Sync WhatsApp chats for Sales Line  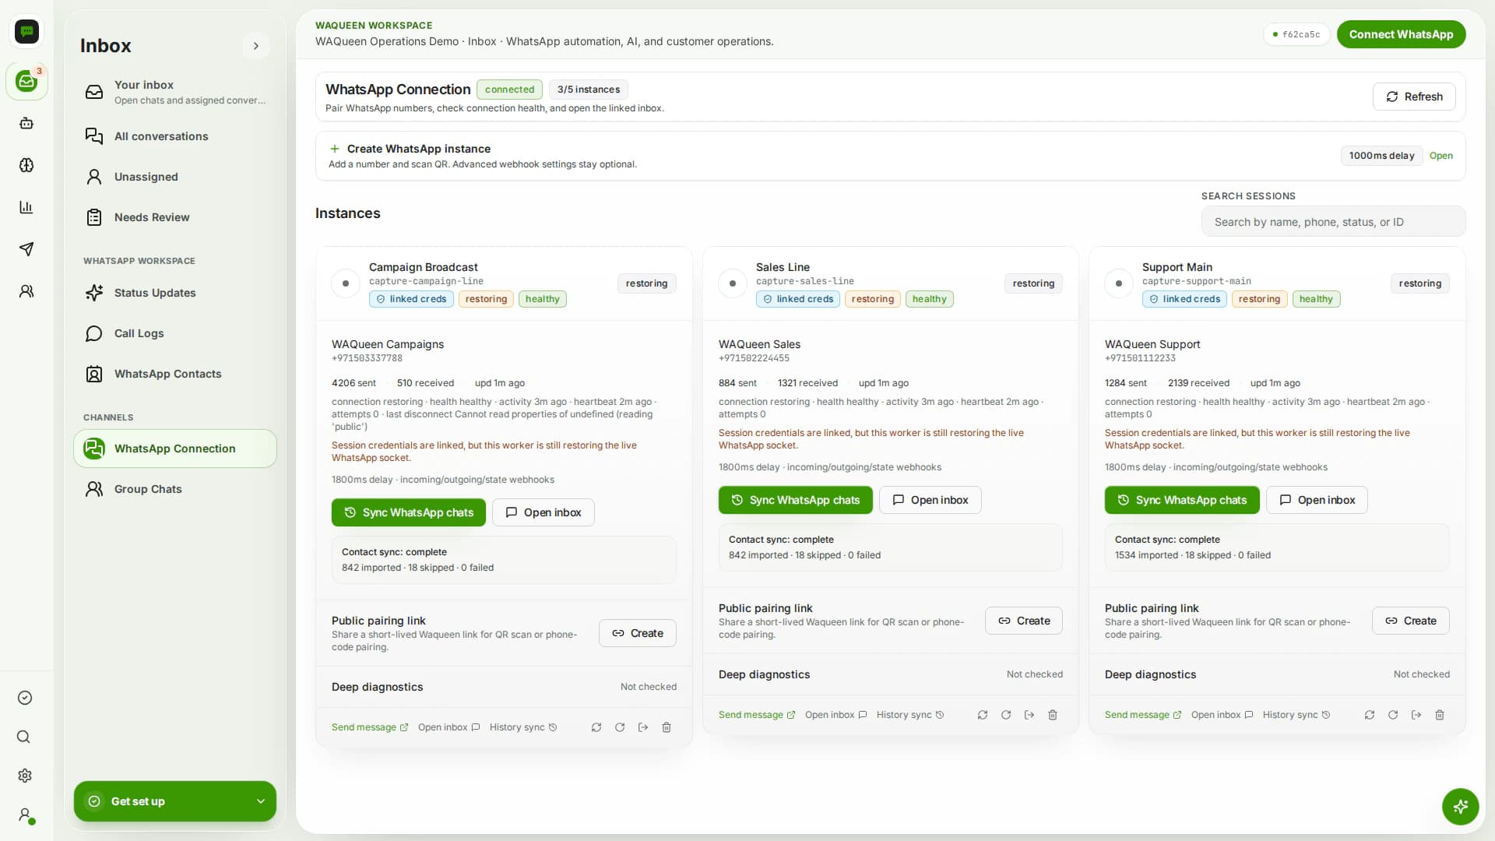pos(795,500)
